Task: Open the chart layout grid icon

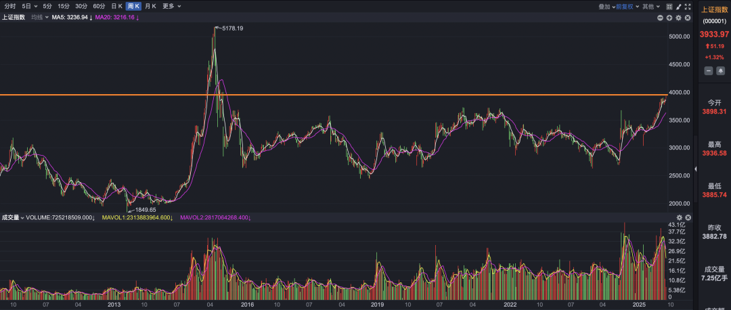Action: 669,6
